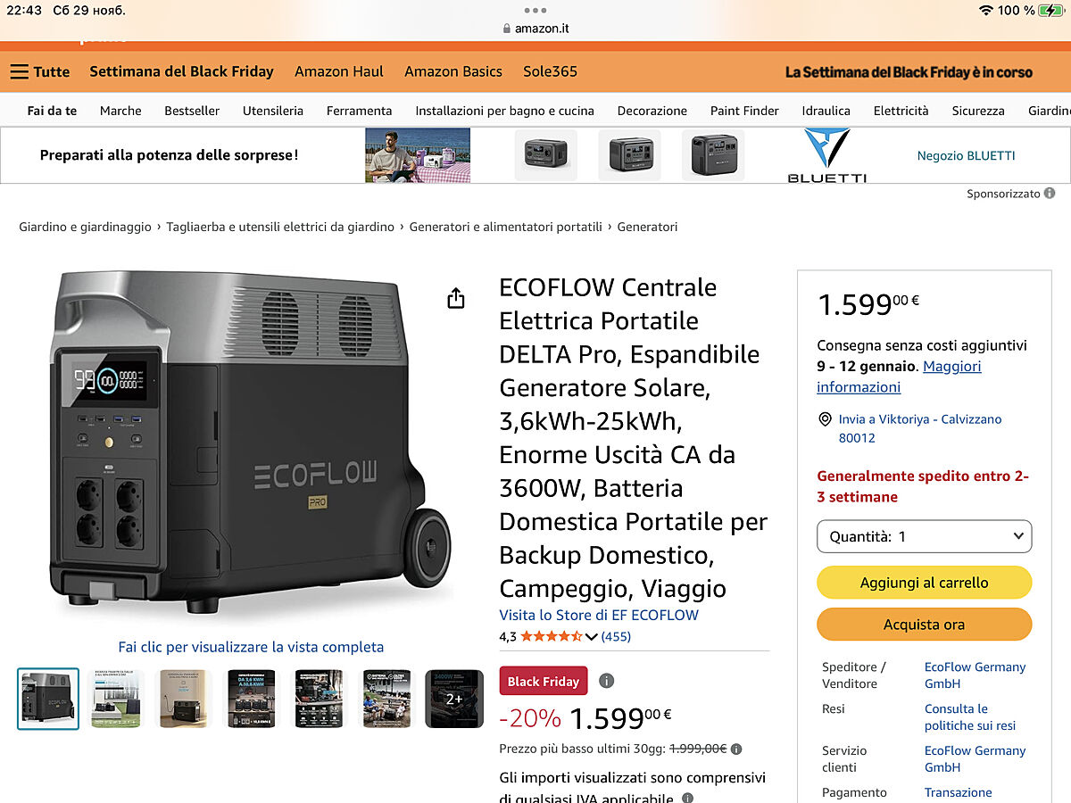Tap the three dots at top of browser

click(535, 11)
